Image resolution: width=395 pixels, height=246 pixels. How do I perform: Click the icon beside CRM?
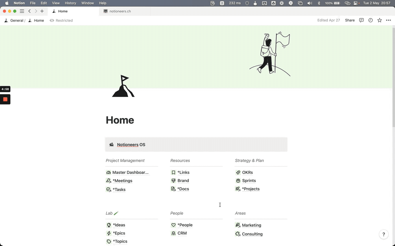pos(173,233)
